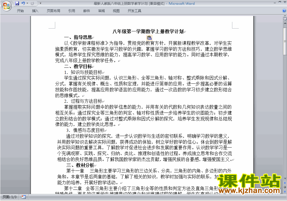Toggle the ruler button above the vertical scrollbar
Screen dimensions: 287x201
pyautogui.click(x=285, y=18)
